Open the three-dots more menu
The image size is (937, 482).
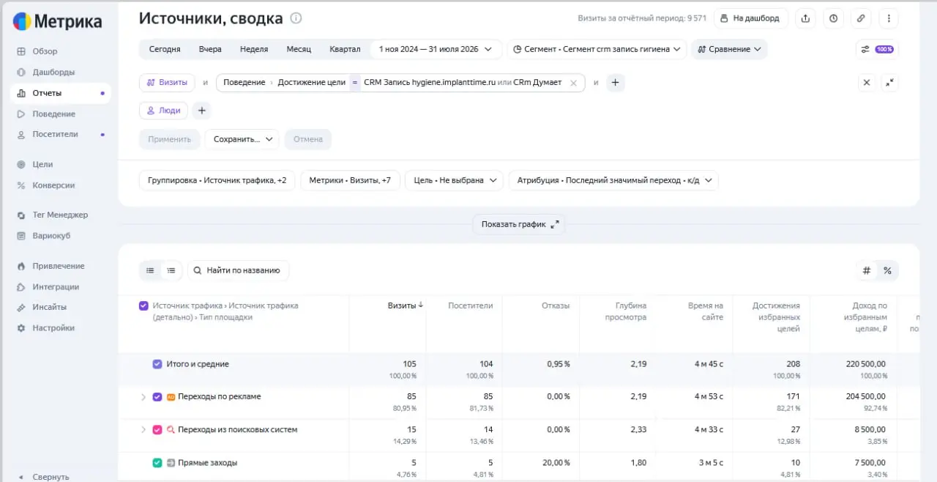coord(889,18)
